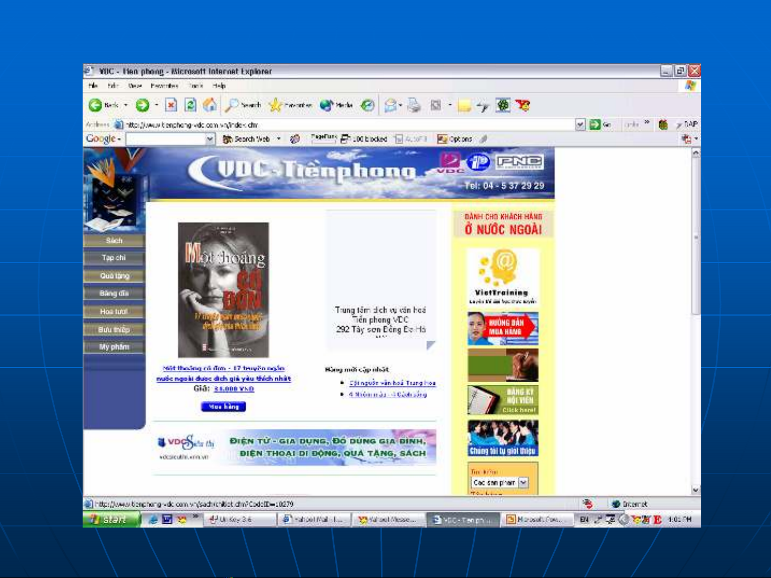Open the Favorites menu in the menu bar
This screenshot has height=578, width=771.
pyautogui.click(x=164, y=86)
